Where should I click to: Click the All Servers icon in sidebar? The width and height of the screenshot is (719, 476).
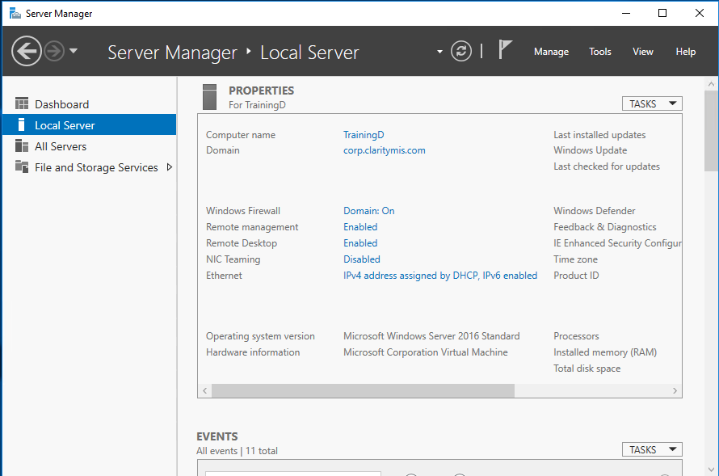(22, 145)
